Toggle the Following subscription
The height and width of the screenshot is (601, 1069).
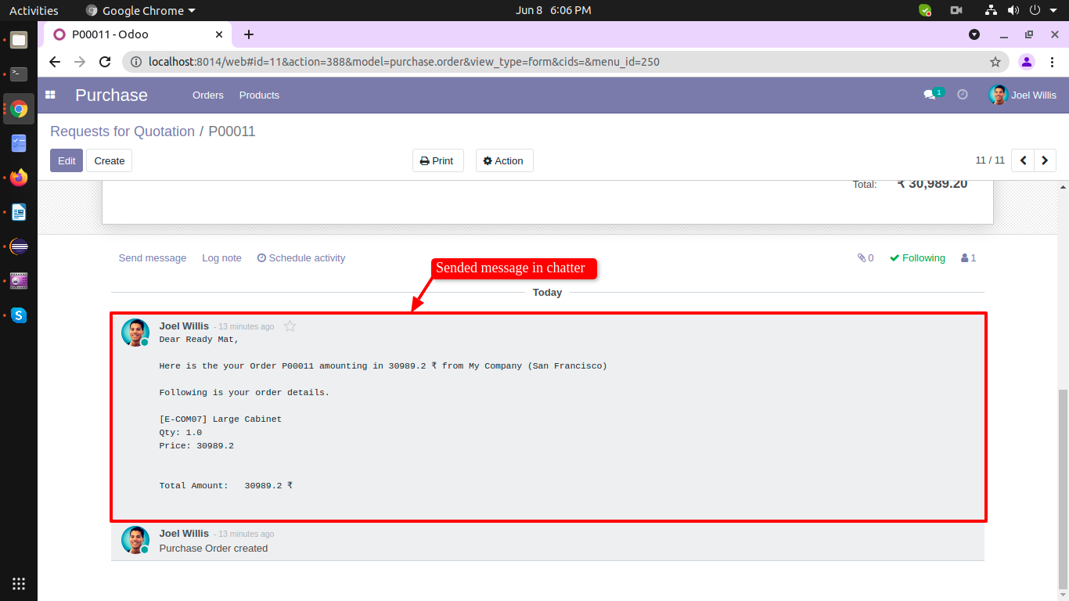click(x=917, y=257)
